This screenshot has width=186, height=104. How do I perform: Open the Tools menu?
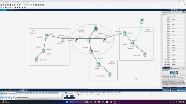tap(15, 3)
